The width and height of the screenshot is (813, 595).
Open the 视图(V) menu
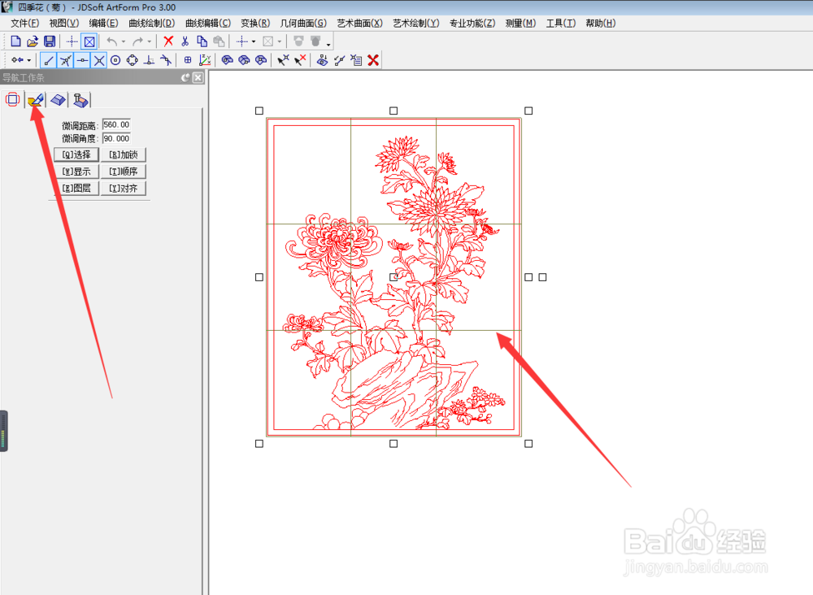63,24
